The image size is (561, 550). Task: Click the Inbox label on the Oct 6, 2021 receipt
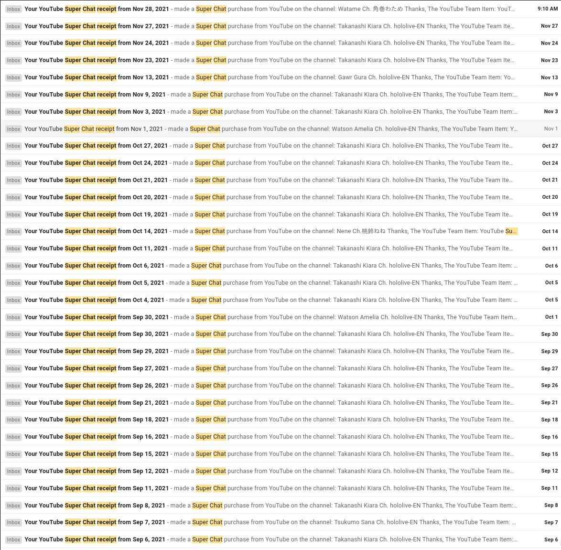(x=13, y=266)
